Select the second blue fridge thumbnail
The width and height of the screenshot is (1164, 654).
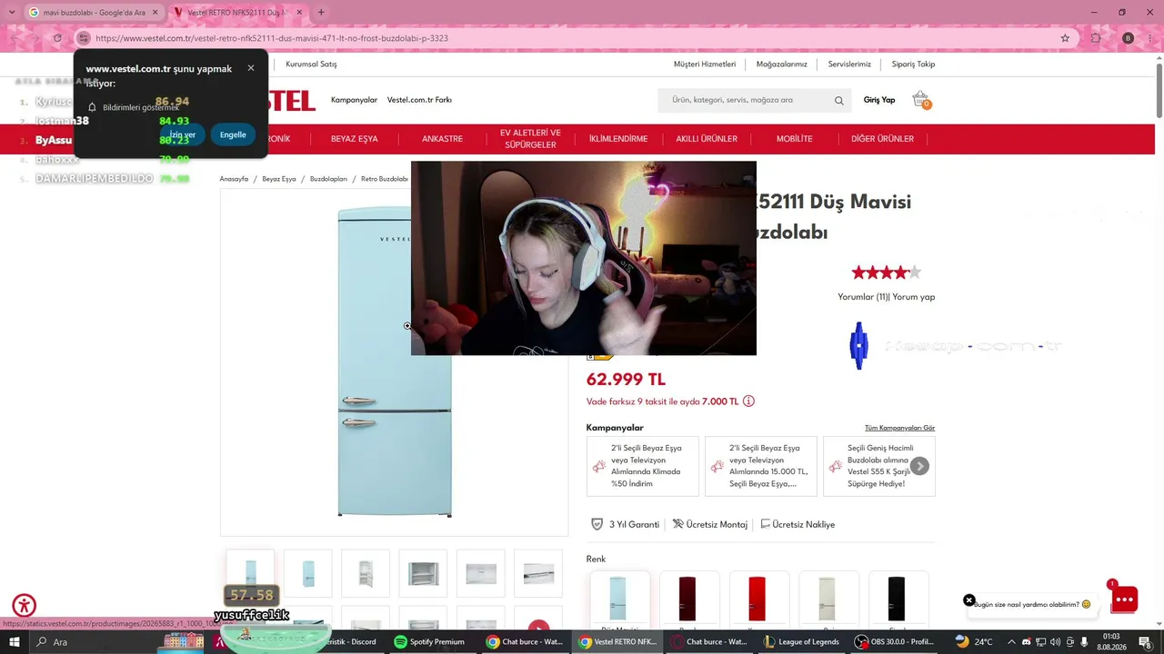click(x=308, y=573)
